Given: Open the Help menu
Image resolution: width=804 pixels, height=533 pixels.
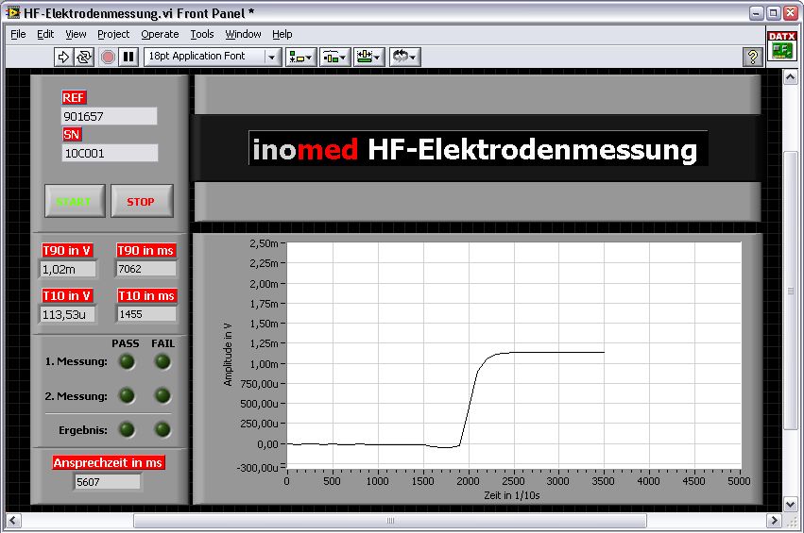Looking at the screenshot, I should (x=282, y=34).
